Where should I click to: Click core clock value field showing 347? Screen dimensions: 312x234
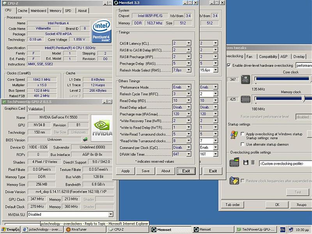[x=233, y=80]
